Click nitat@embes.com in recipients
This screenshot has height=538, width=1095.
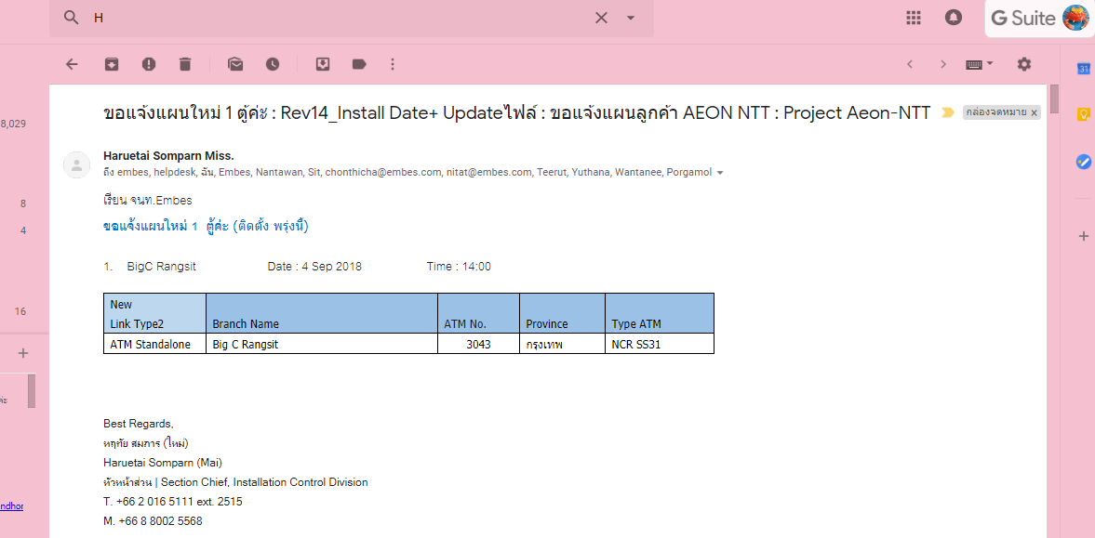[x=488, y=172]
